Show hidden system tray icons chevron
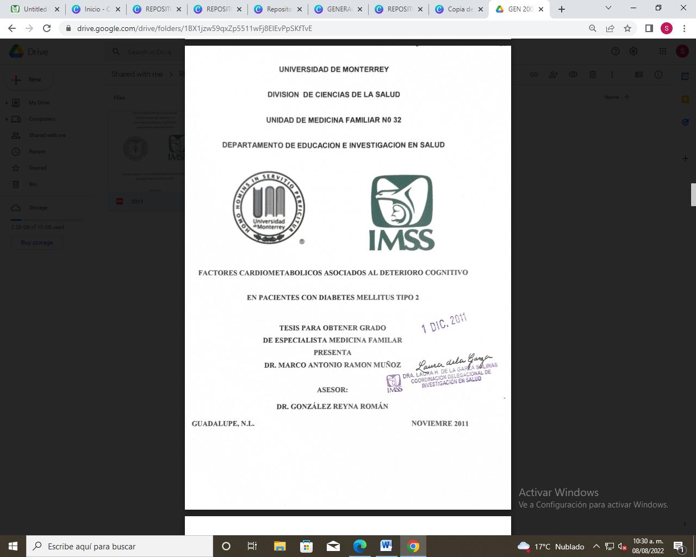The height and width of the screenshot is (557, 696). coord(596,546)
